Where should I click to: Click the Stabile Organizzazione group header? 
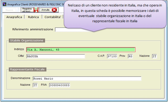(27, 41)
